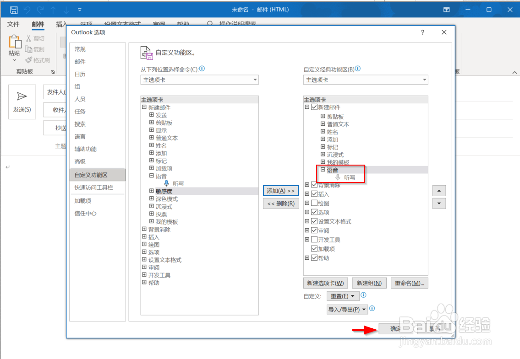Toggle the 插入 tab checkbox
The width and height of the screenshot is (520, 359).
[314, 194]
